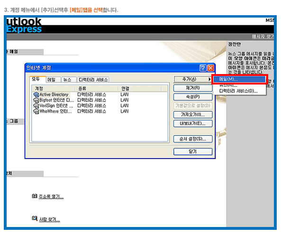Click the help question mark button in dialog title
Screen dimensions: 281x236
click(203, 68)
